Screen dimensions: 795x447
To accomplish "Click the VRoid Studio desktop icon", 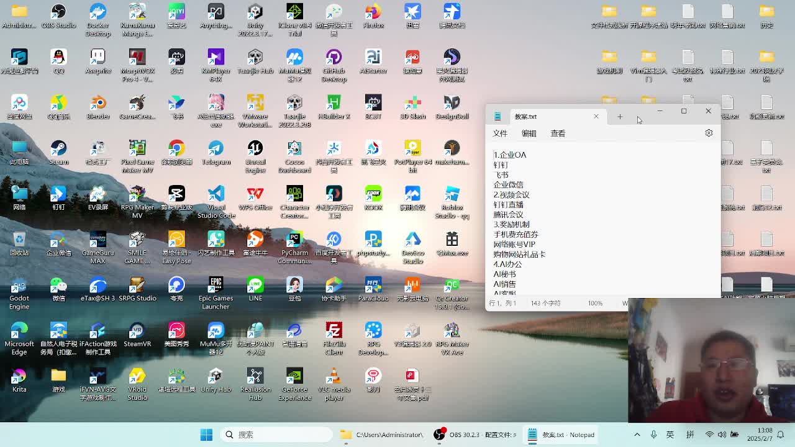I will [137, 384].
